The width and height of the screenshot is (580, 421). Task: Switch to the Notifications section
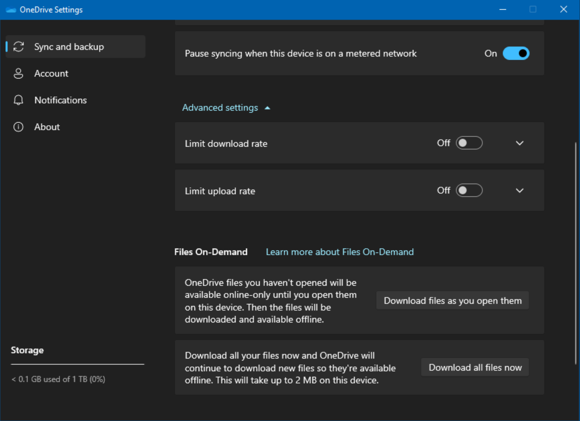point(60,100)
